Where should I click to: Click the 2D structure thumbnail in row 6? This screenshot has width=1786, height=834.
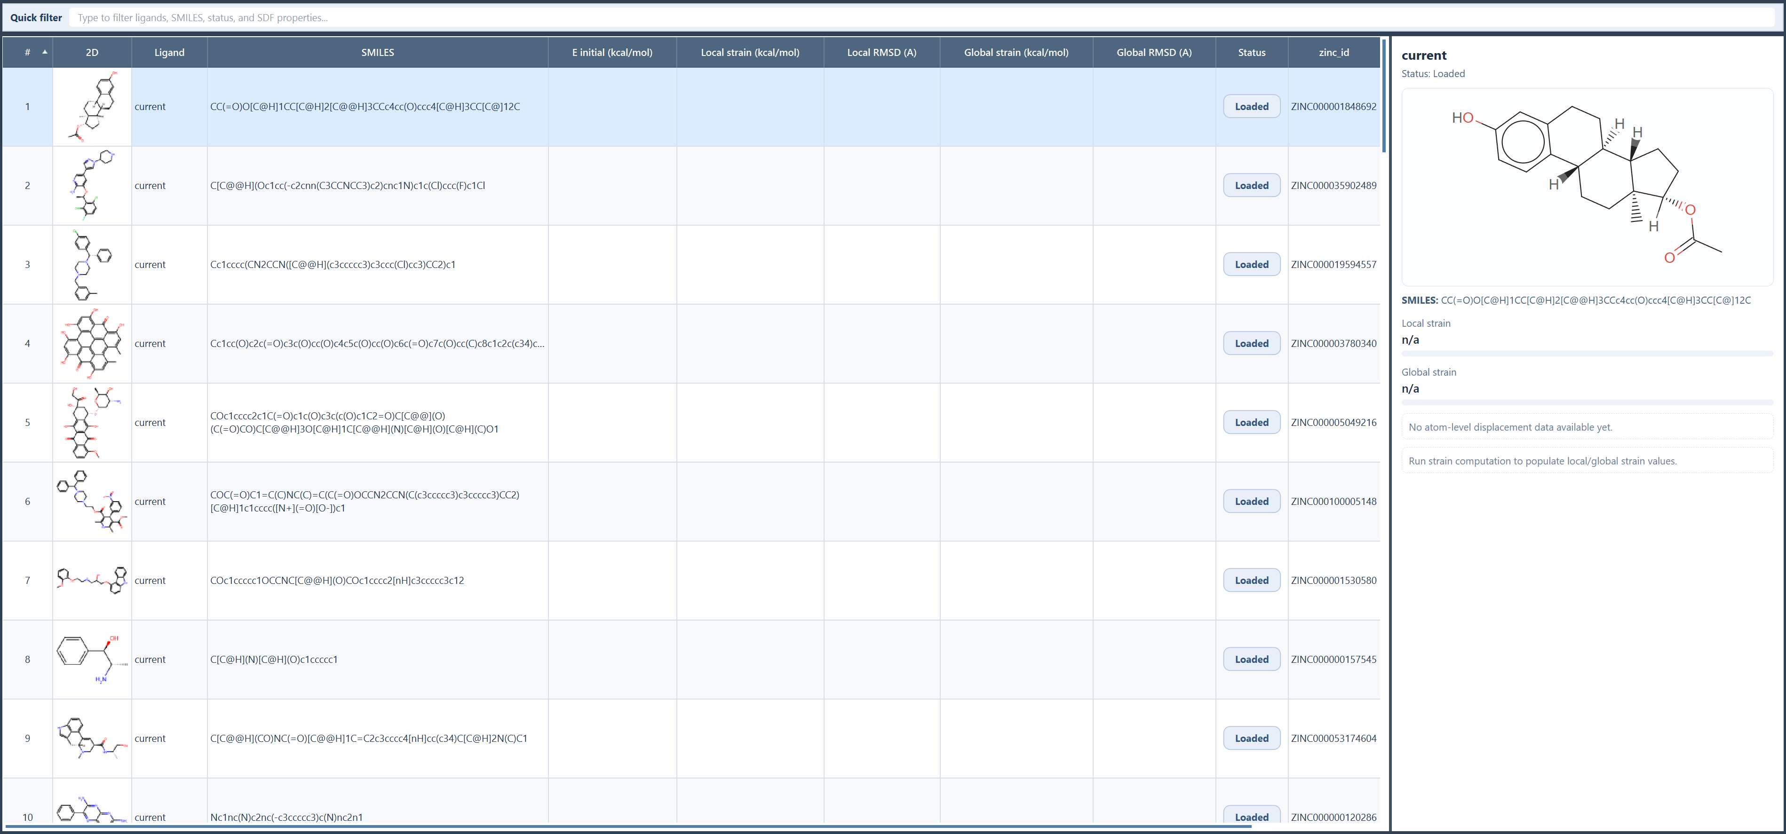coord(92,502)
